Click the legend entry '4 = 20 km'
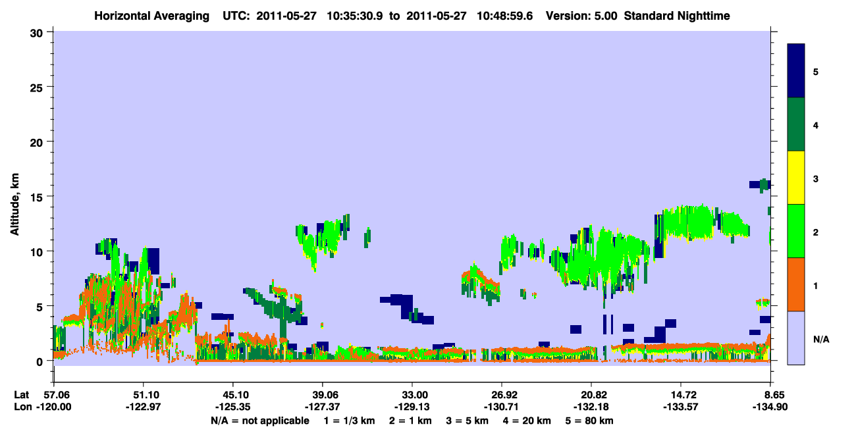 click(x=527, y=421)
